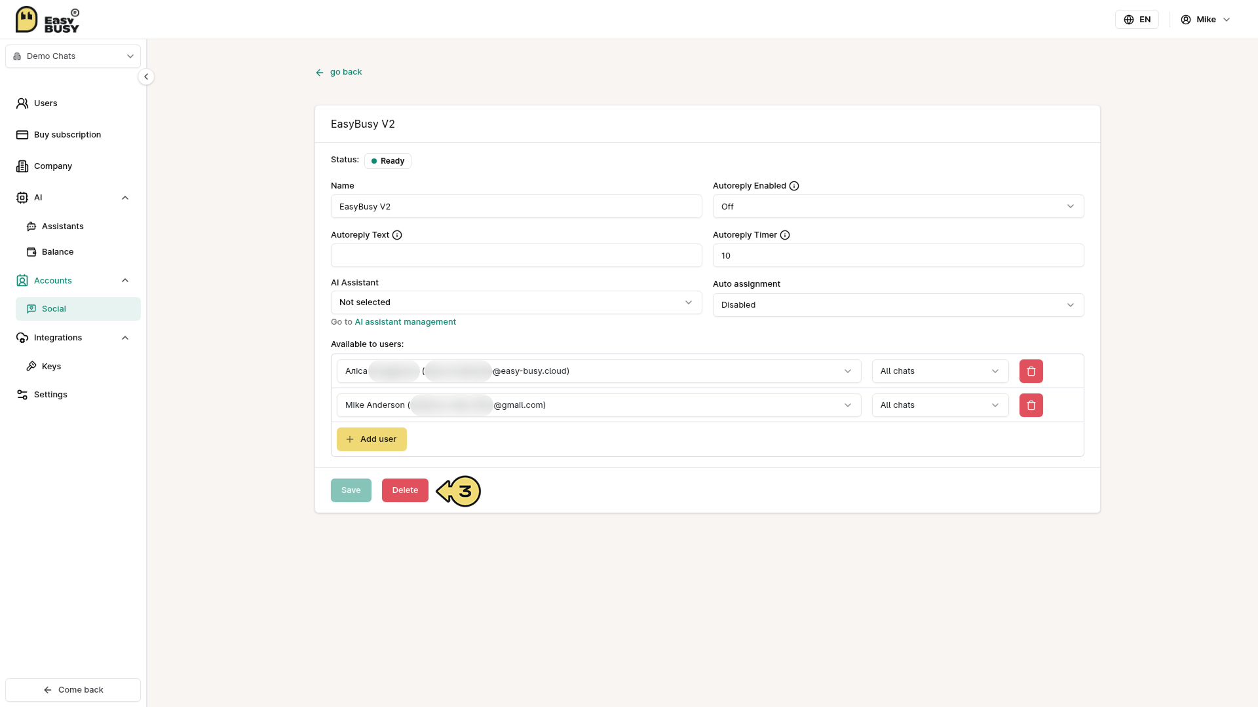This screenshot has height=707, width=1258.
Task: Click the Name input field
Action: point(516,207)
